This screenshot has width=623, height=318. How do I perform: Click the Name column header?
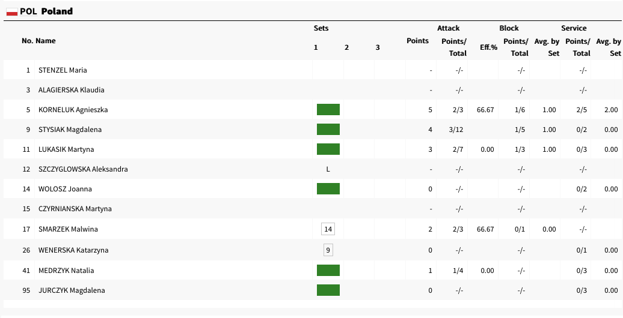pos(46,41)
